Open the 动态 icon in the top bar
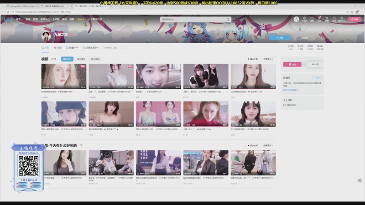The image size is (365, 205). [x=319, y=20]
